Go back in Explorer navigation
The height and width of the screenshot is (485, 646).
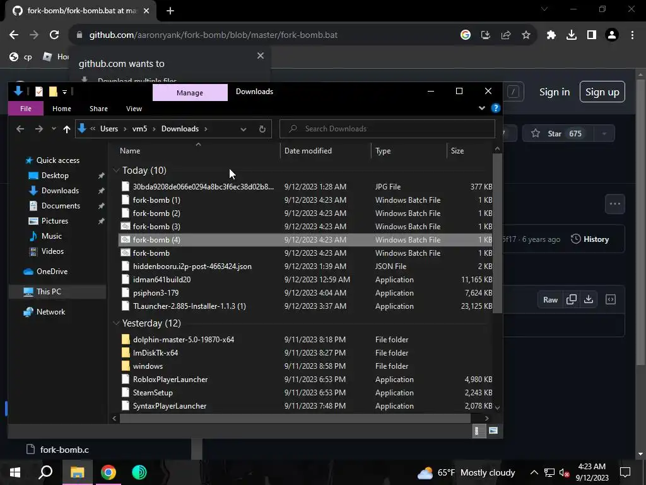click(x=20, y=129)
